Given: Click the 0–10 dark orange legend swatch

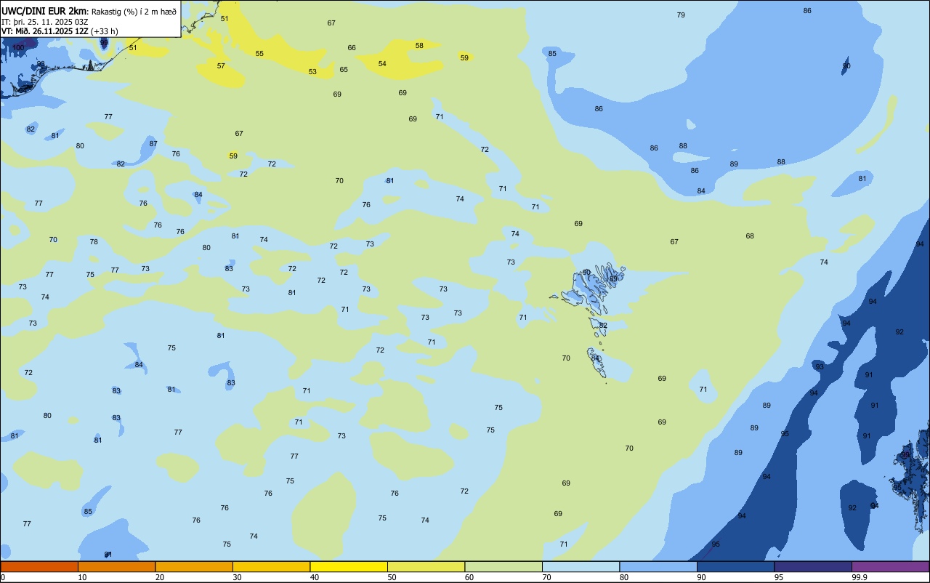Looking at the screenshot, I should [x=39, y=566].
